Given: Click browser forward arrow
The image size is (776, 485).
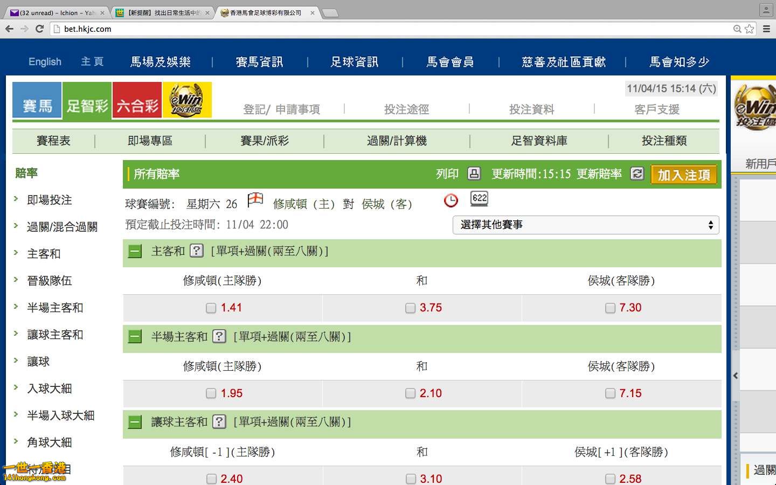Looking at the screenshot, I should pos(24,29).
